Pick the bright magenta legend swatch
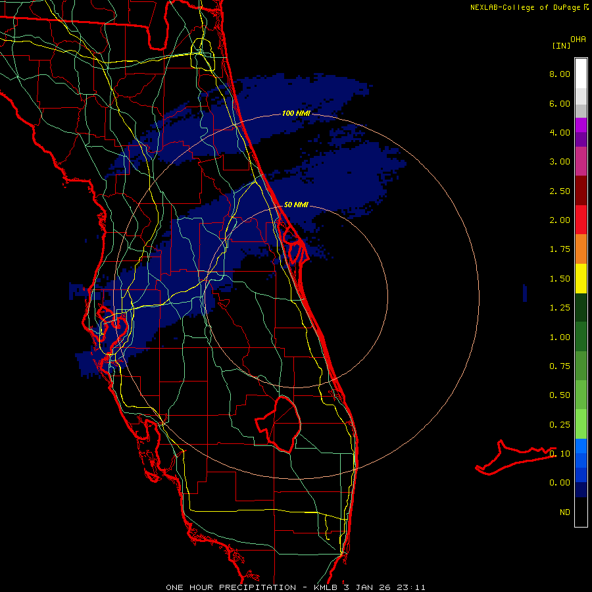The width and height of the screenshot is (592, 592). (x=581, y=125)
